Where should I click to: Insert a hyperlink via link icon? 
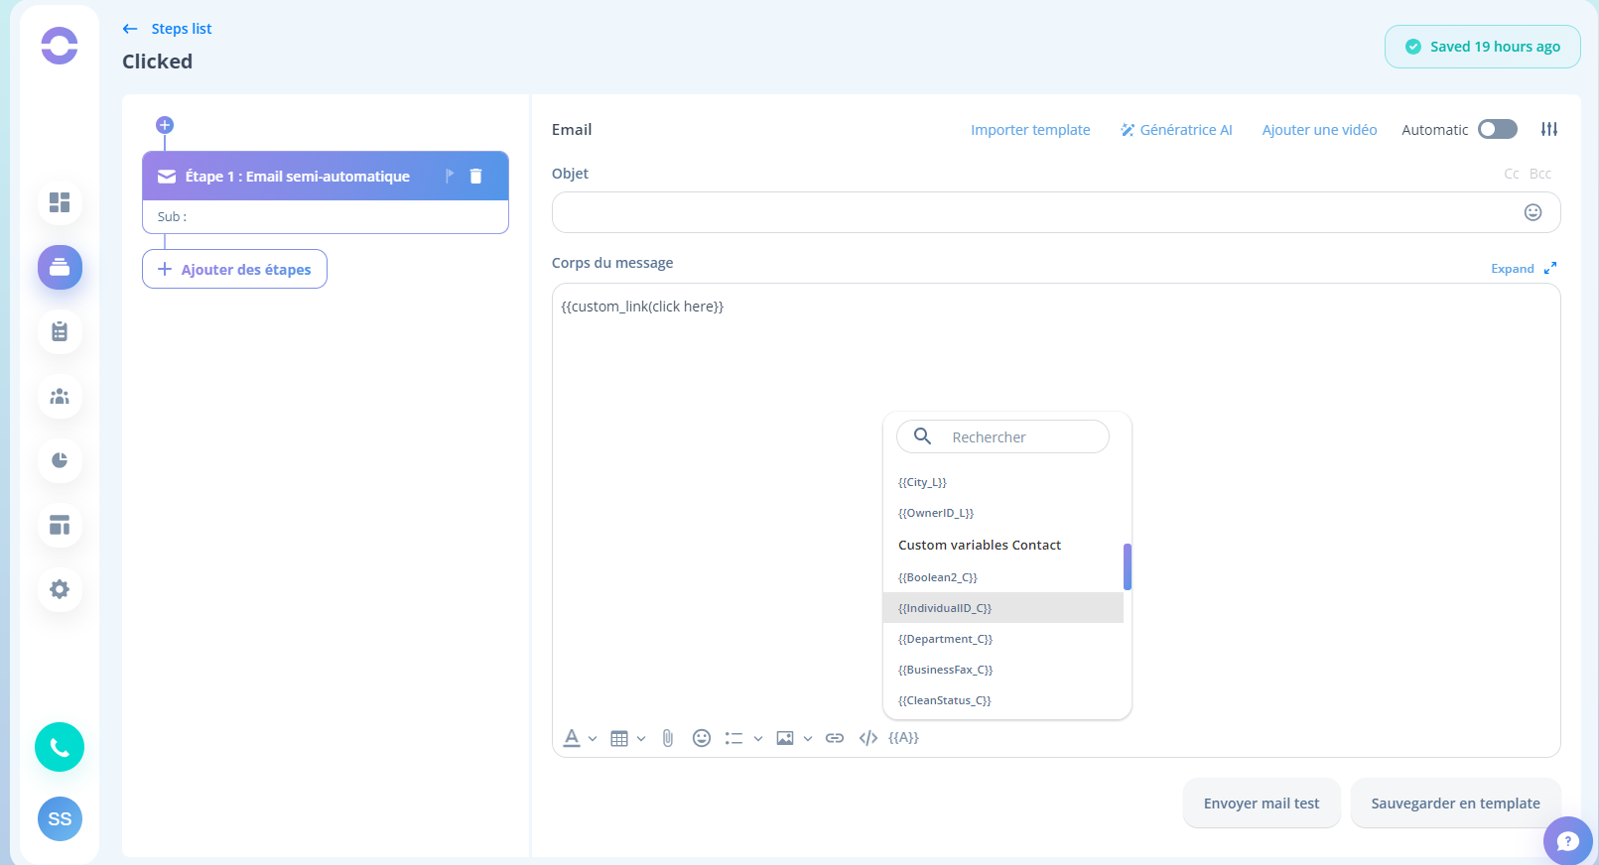[835, 738]
